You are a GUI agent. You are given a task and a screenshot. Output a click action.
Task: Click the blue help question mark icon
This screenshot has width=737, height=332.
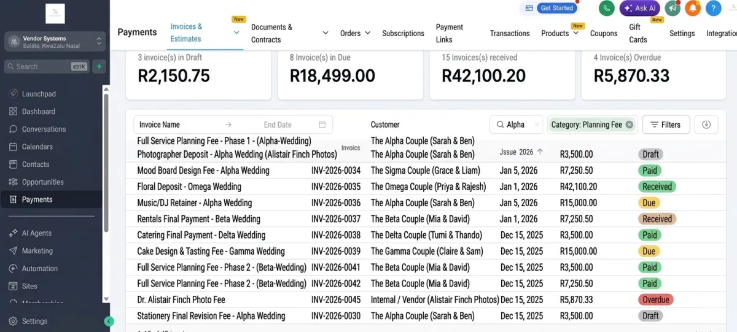(x=713, y=8)
